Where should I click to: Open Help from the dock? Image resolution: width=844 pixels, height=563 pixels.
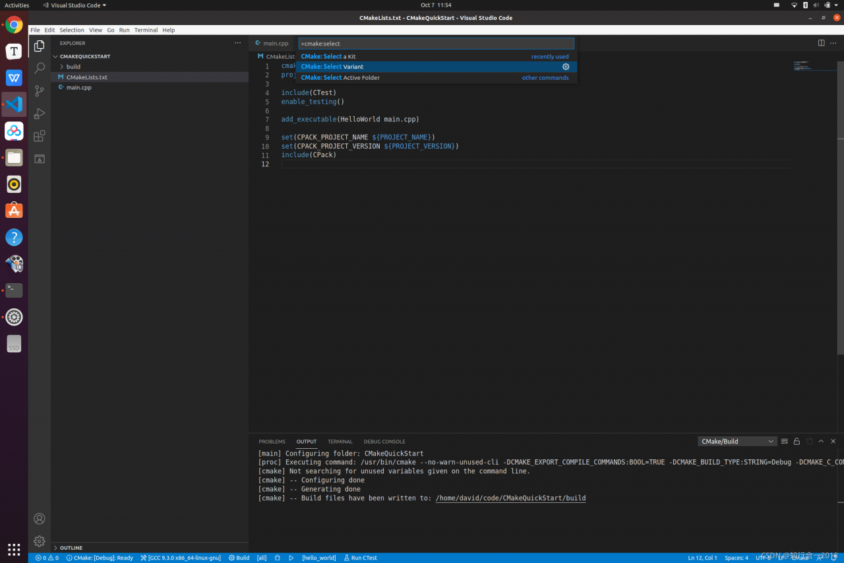click(14, 237)
